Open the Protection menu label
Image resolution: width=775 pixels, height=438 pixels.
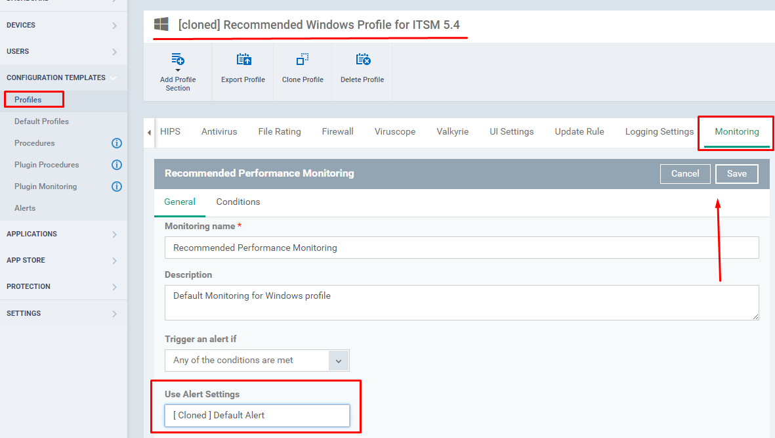(x=28, y=287)
